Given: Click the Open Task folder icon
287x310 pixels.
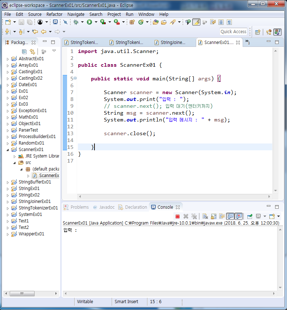Looking at the screenshot, I should click(164, 22).
